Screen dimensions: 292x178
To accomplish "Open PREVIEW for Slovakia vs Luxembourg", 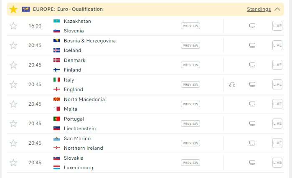I will pyautogui.click(x=190, y=163).
